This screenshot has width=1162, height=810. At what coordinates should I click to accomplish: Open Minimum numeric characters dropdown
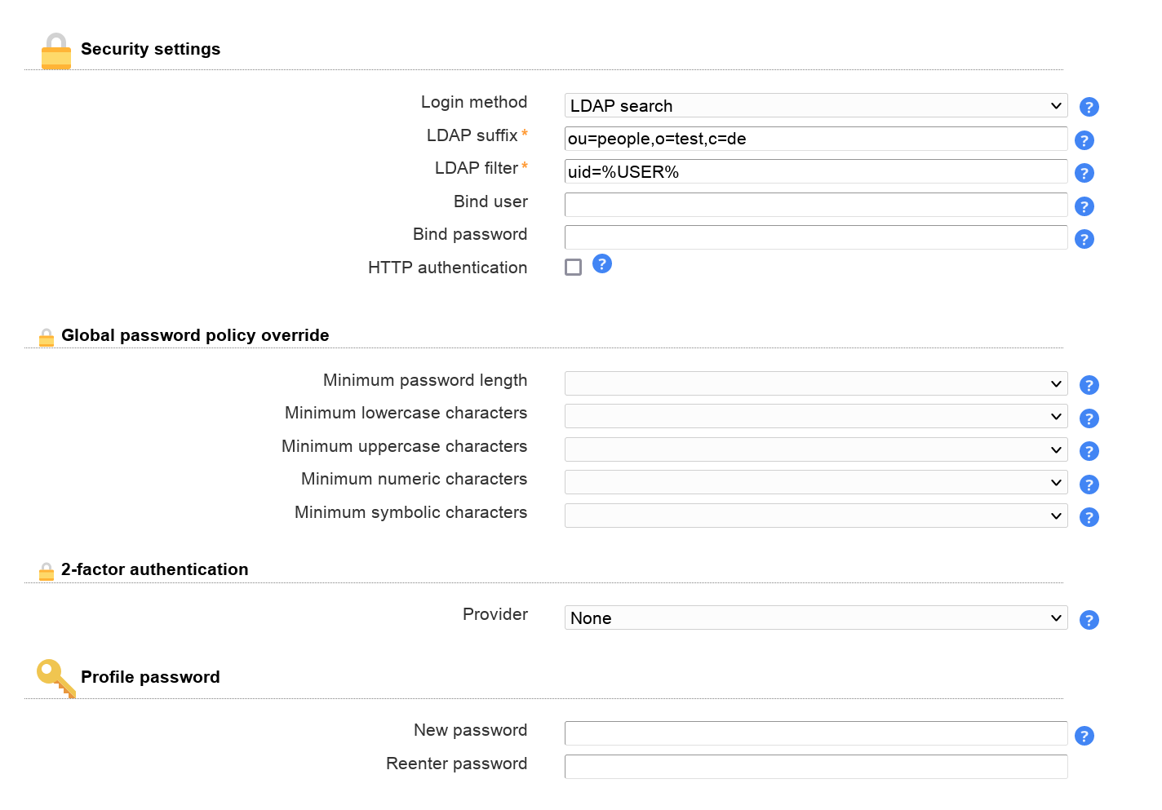[x=815, y=483]
